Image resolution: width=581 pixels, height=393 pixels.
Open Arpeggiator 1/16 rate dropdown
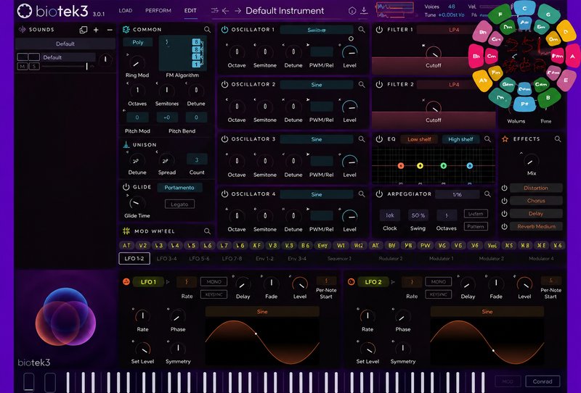point(458,194)
